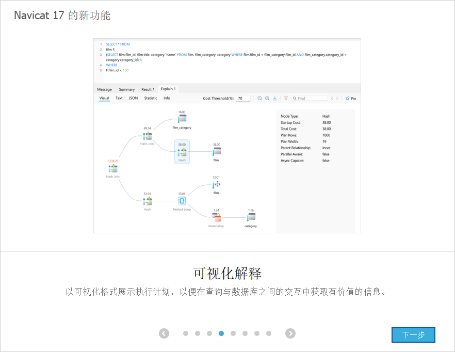Select the sixth pagination dot
This screenshot has width=455, height=352.
point(245,333)
